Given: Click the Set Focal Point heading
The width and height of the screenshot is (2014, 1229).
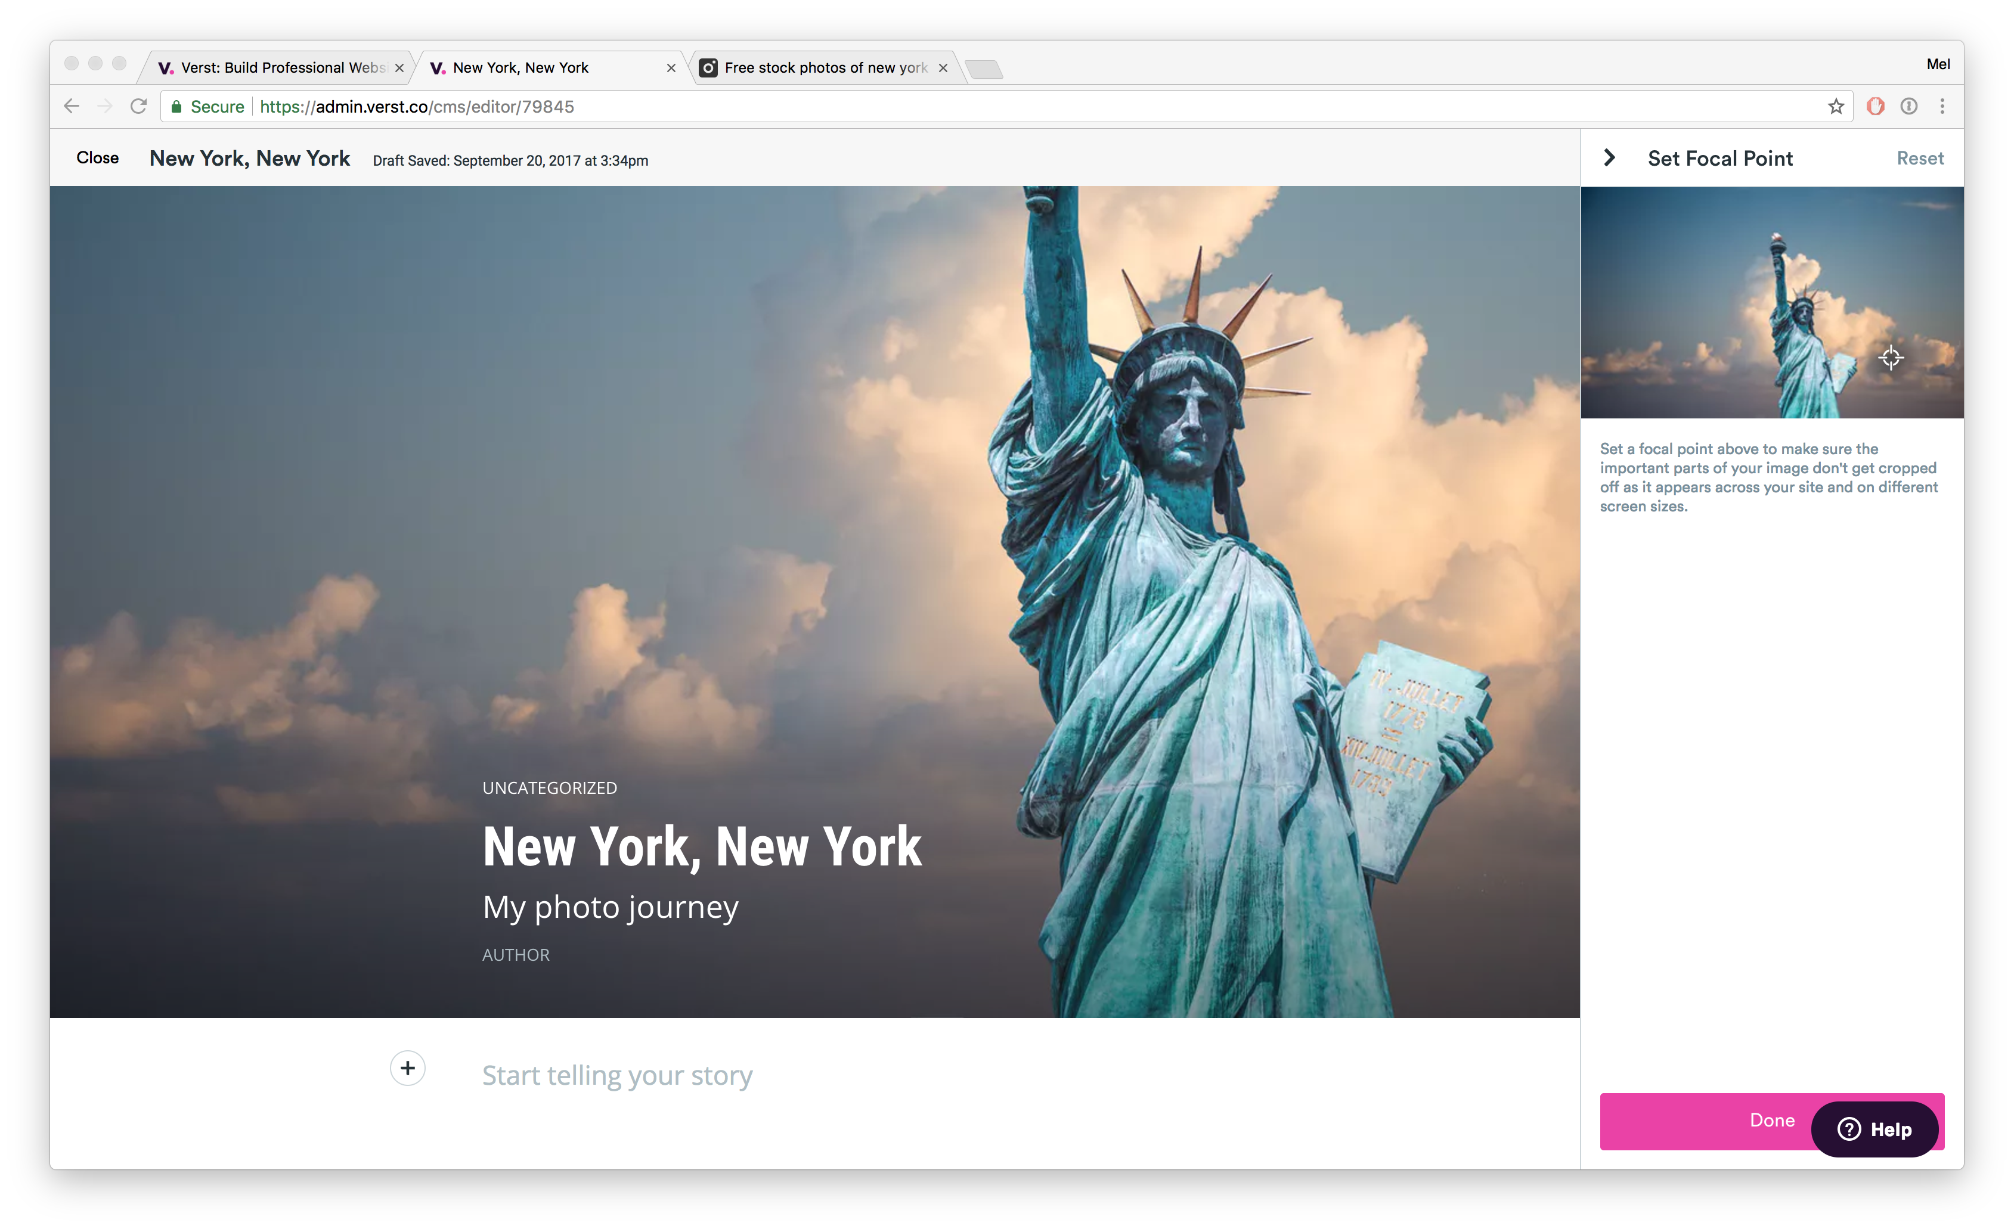Looking at the screenshot, I should pos(1719,159).
